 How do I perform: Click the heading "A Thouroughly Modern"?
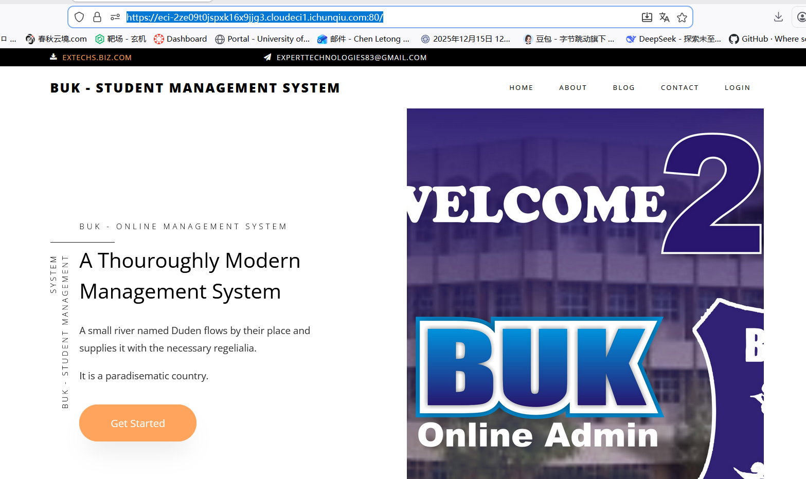(190, 261)
